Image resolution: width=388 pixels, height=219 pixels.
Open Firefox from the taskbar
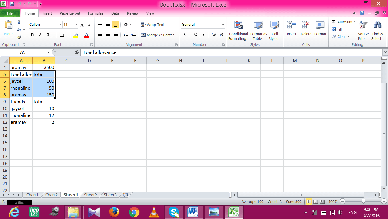[114, 212]
